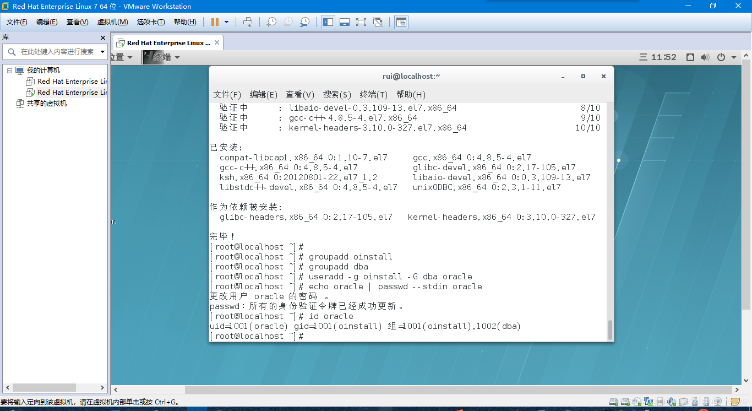This screenshot has width=752, height=411.
Task: Click the 'groupadd oinstall' command line
Action: click(x=301, y=257)
